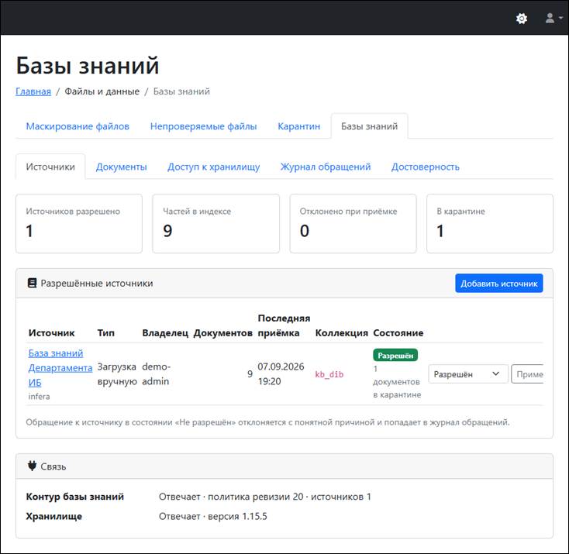Click the Хранилище label
Screen dimensions: 569x554
[53, 516]
